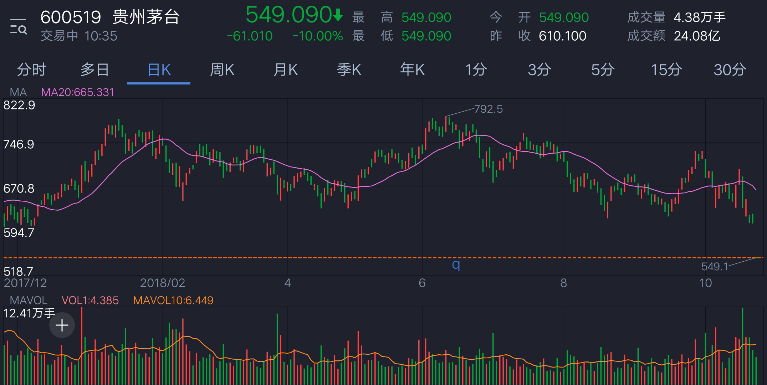This screenshot has height=385, width=767.
Task: Select the 1分 interval tab
Action: 476,70
